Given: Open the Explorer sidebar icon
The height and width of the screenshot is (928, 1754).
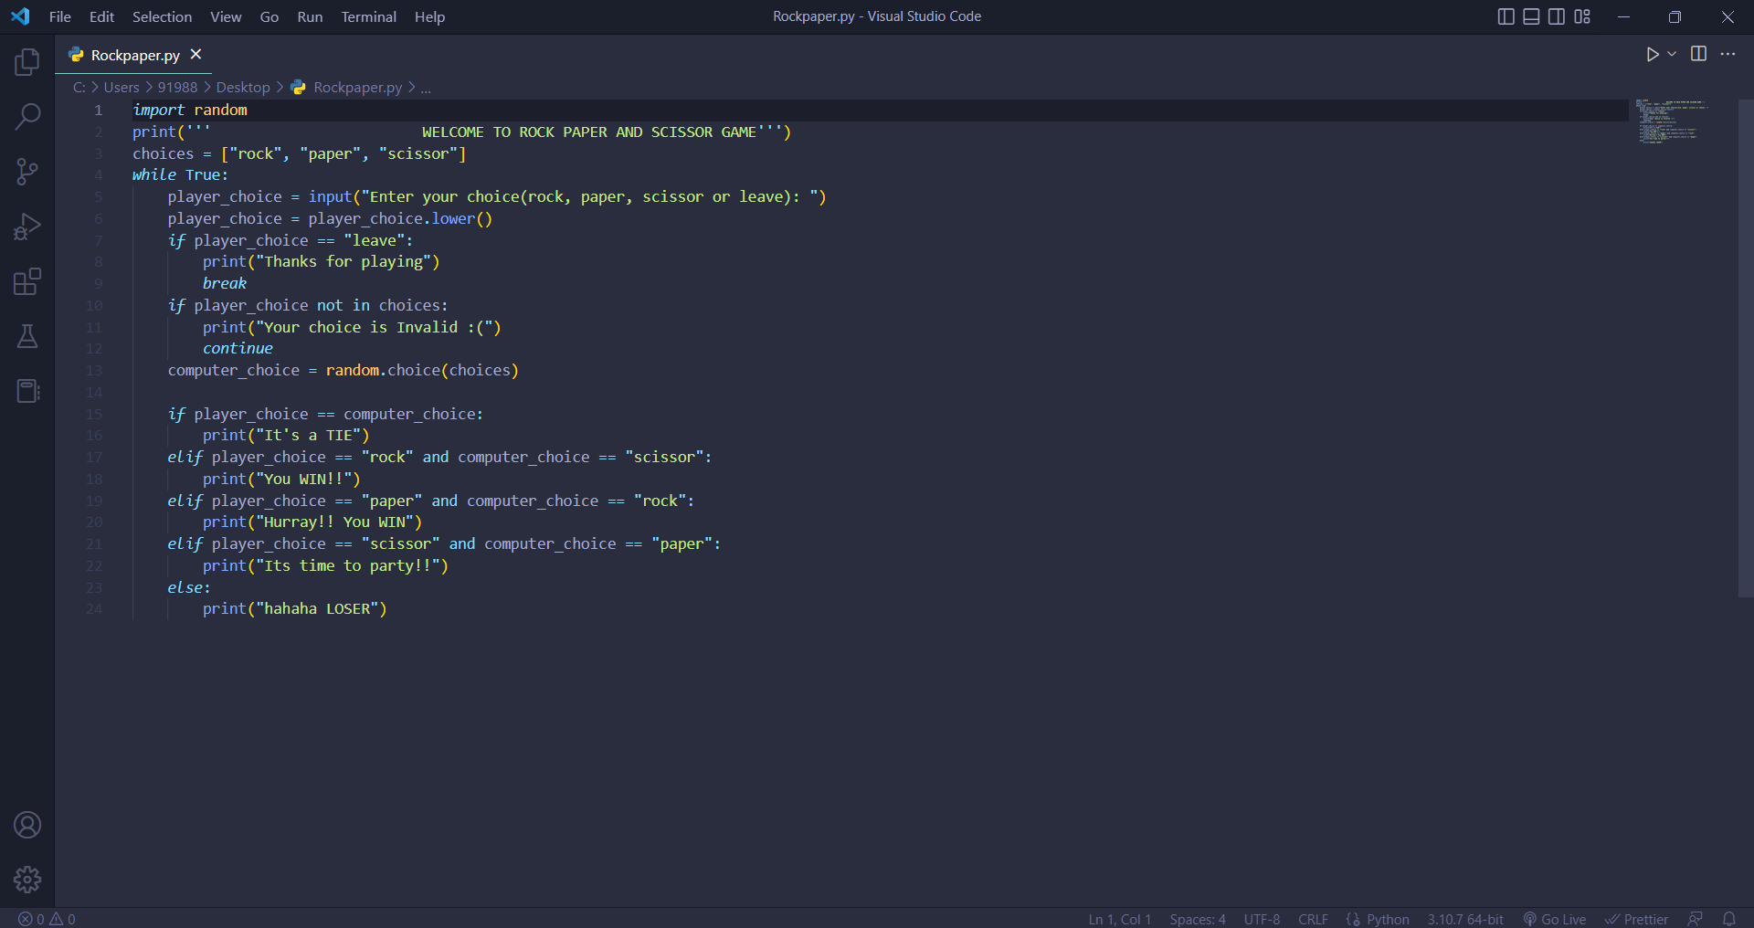Looking at the screenshot, I should [x=27, y=62].
